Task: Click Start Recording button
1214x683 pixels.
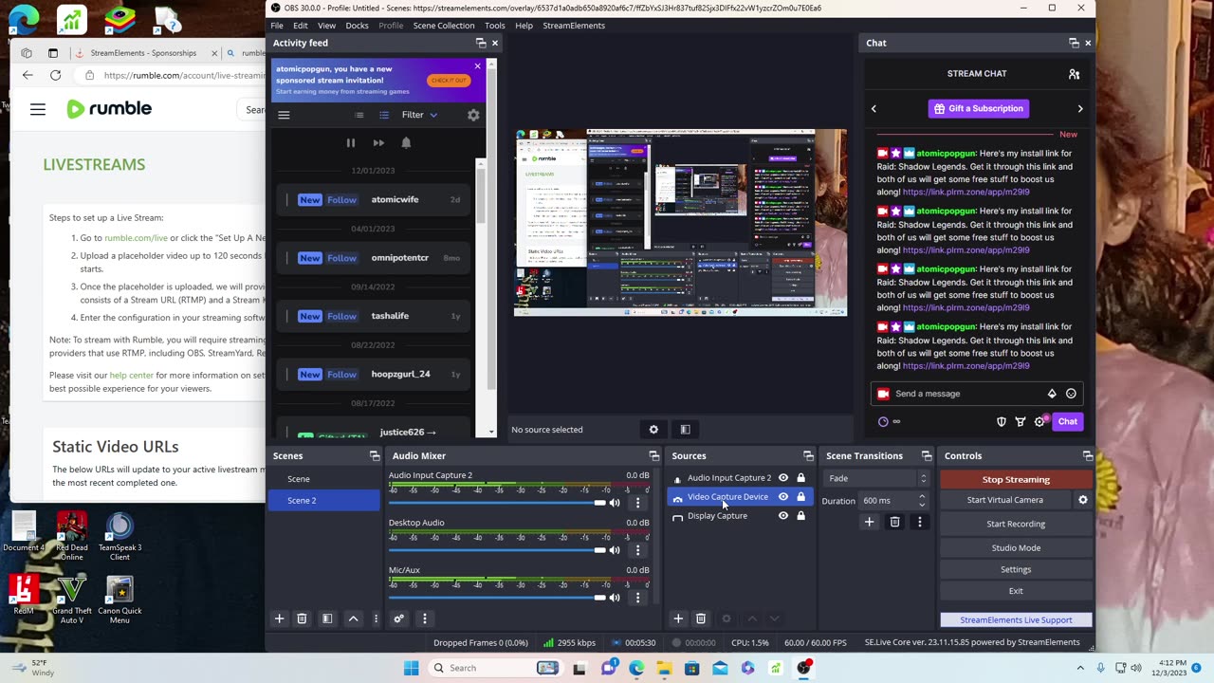Action: pos(1016,524)
